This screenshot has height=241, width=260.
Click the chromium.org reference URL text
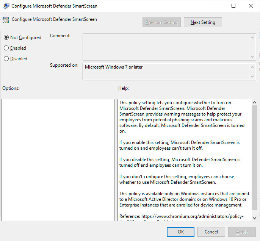click(193, 216)
